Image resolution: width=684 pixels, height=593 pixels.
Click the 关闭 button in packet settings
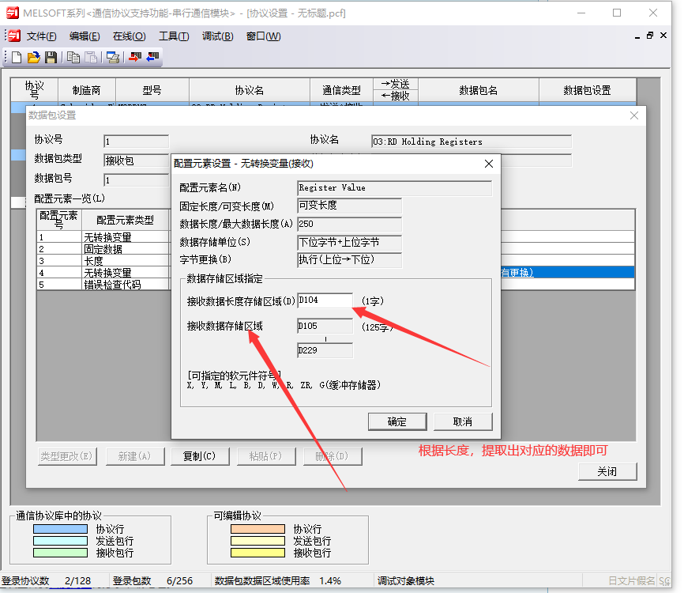point(607,471)
